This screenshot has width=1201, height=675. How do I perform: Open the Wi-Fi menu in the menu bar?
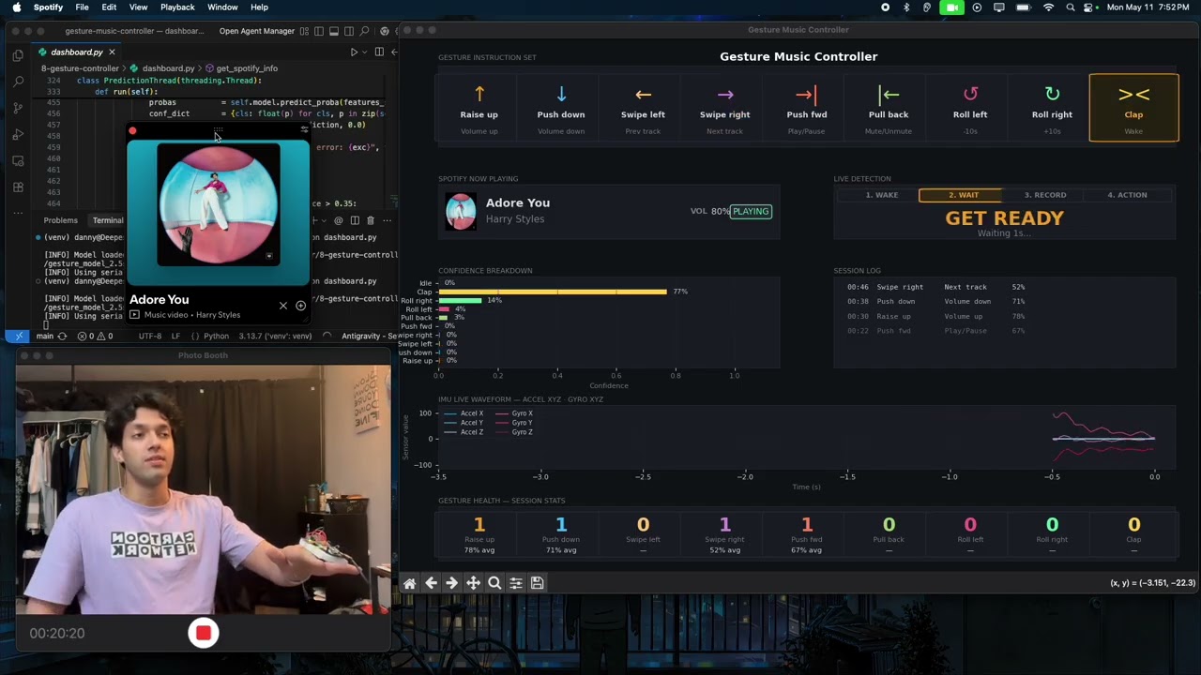click(x=1048, y=7)
